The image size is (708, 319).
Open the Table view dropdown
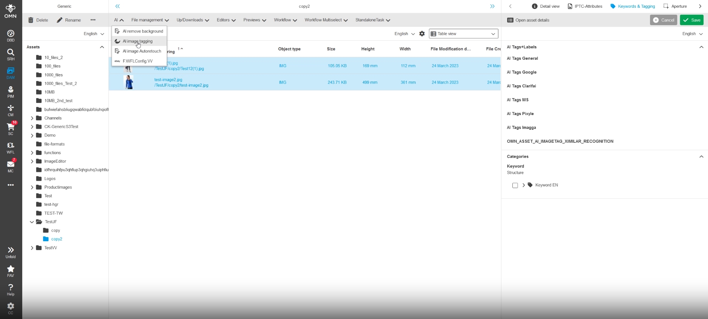click(x=463, y=34)
